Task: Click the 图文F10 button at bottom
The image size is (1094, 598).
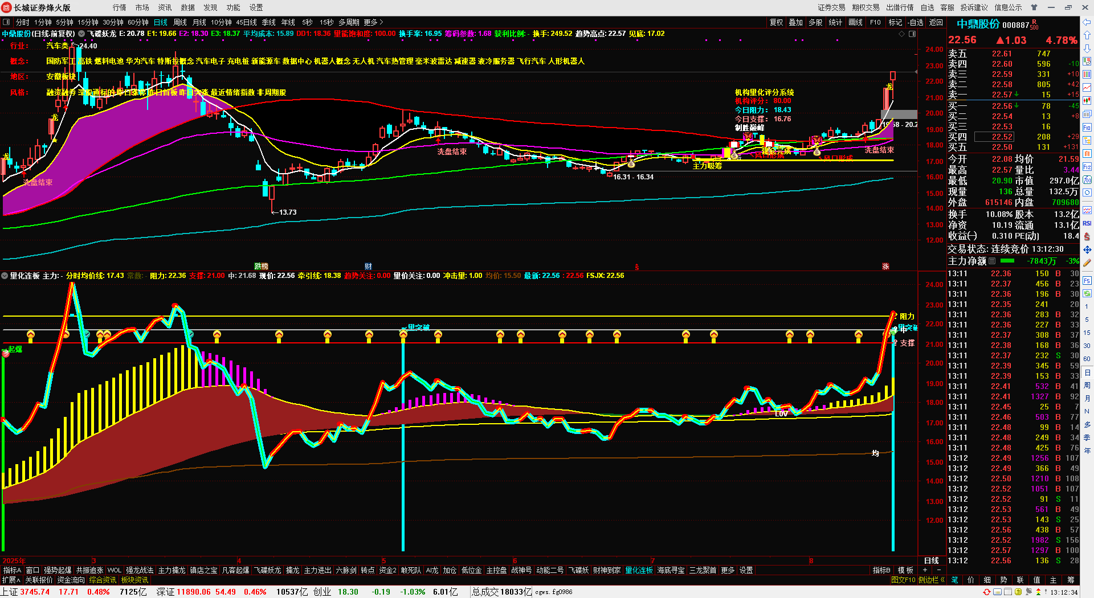Action: click(903, 580)
